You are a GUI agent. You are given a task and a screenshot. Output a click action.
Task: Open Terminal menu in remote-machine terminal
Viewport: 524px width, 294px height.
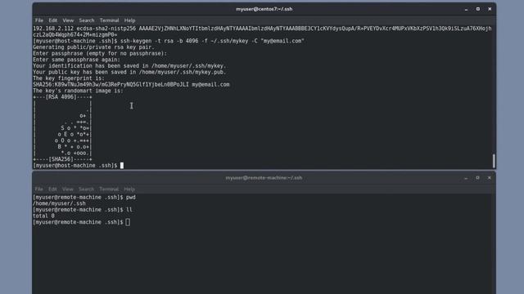109,189
